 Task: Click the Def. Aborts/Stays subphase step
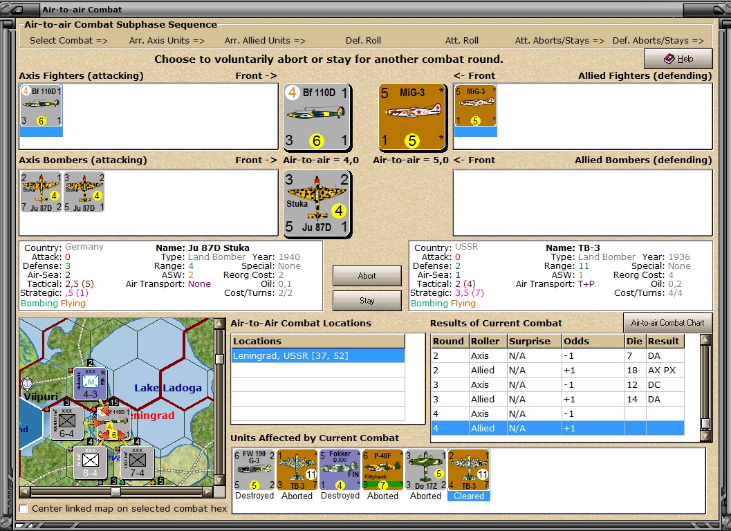658,41
